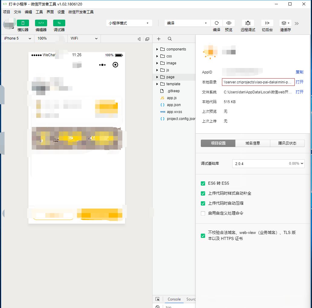Switch to the 腾讯云状态 tab

tap(287, 143)
